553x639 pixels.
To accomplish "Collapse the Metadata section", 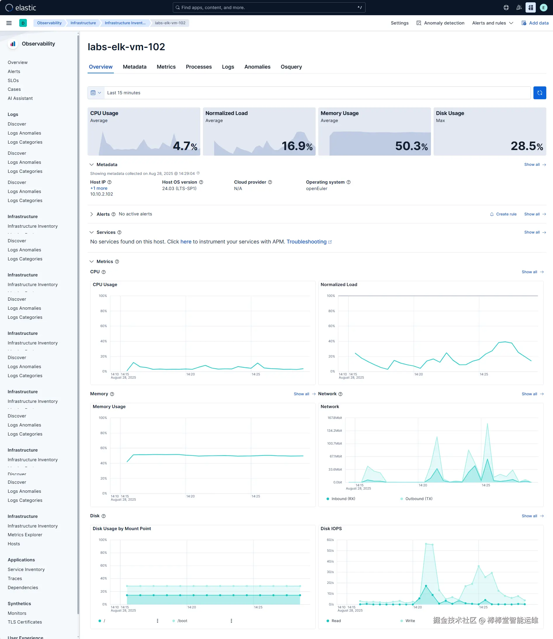I will click(x=91, y=164).
